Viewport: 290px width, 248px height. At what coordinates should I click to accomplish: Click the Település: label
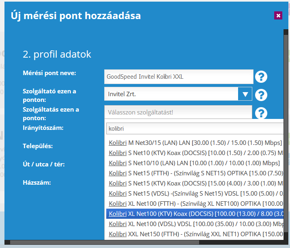38,146
